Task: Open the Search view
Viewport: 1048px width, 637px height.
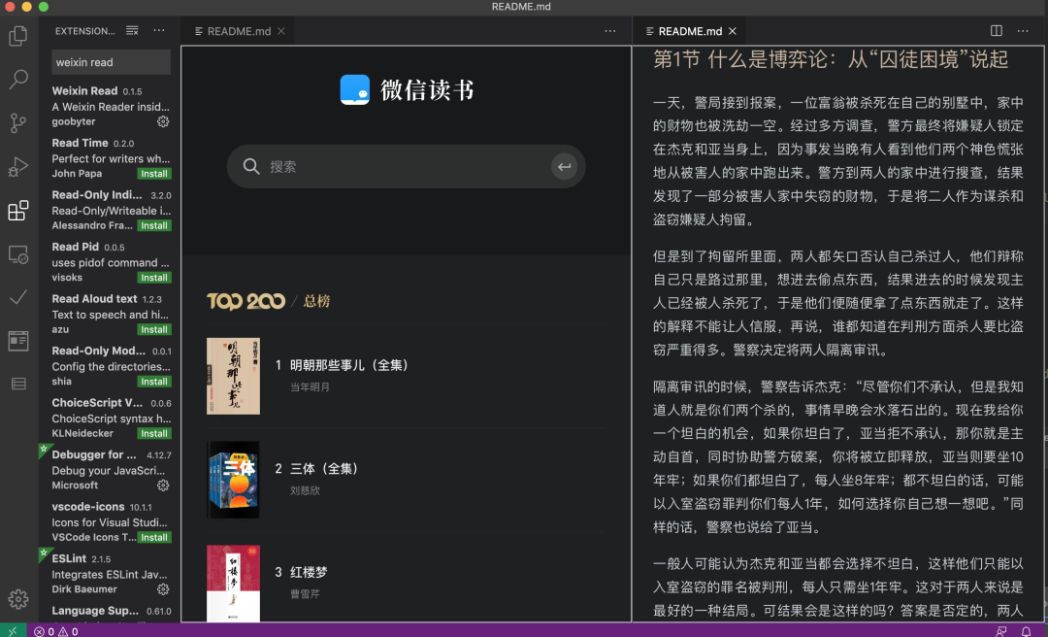Action: click(x=17, y=79)
